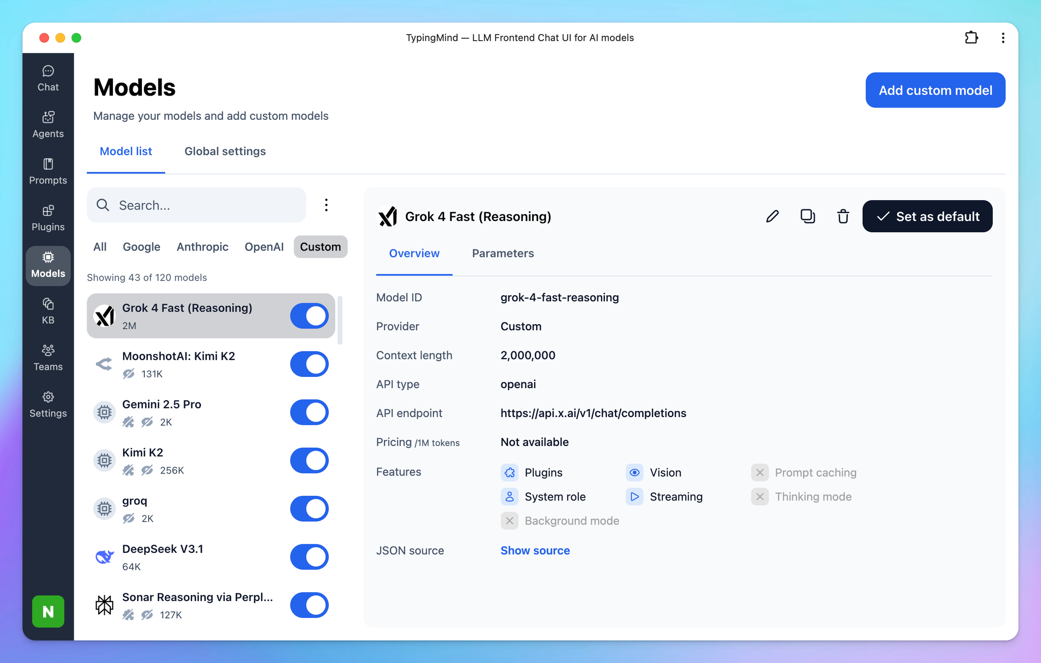Navigate to Plugins via the sidebar
This screenshot has width=1041, height=663.
[x=47, y=217]
